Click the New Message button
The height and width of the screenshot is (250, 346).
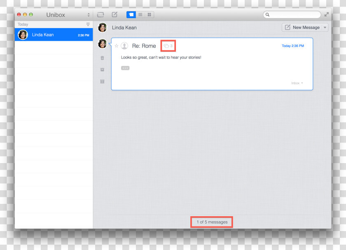[302, 28]
